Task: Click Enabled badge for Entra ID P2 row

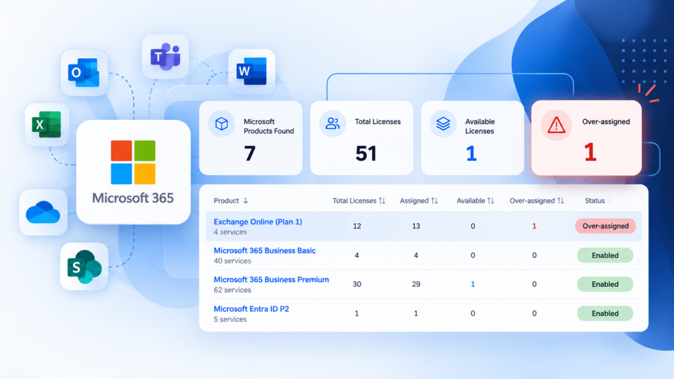Action: 606,313
